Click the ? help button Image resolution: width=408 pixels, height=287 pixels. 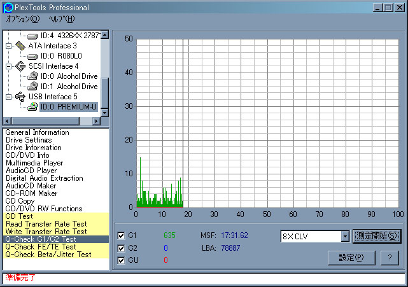coord(390,258)
